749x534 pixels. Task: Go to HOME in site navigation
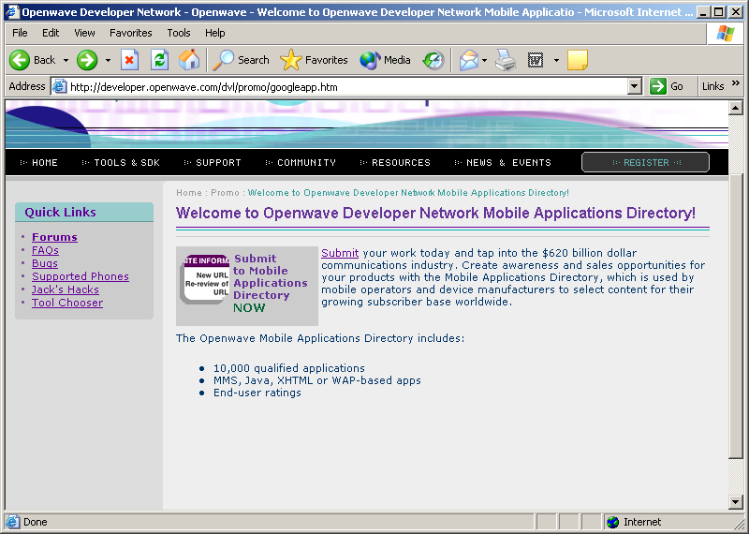pos(44,163)
